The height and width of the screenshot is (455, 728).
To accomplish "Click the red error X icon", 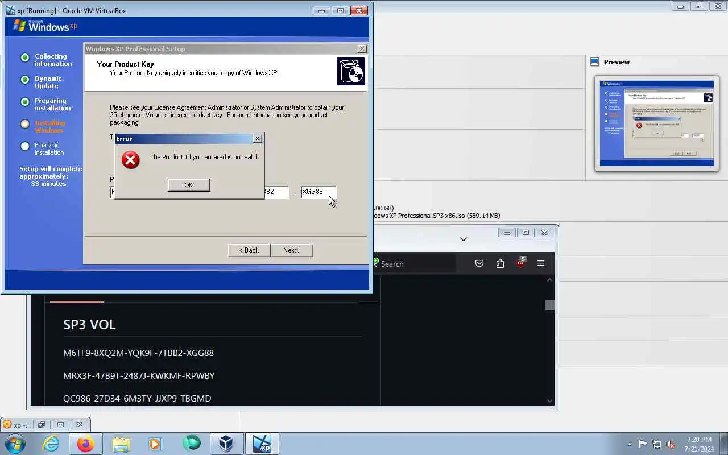I will click(x=131, y=160).
